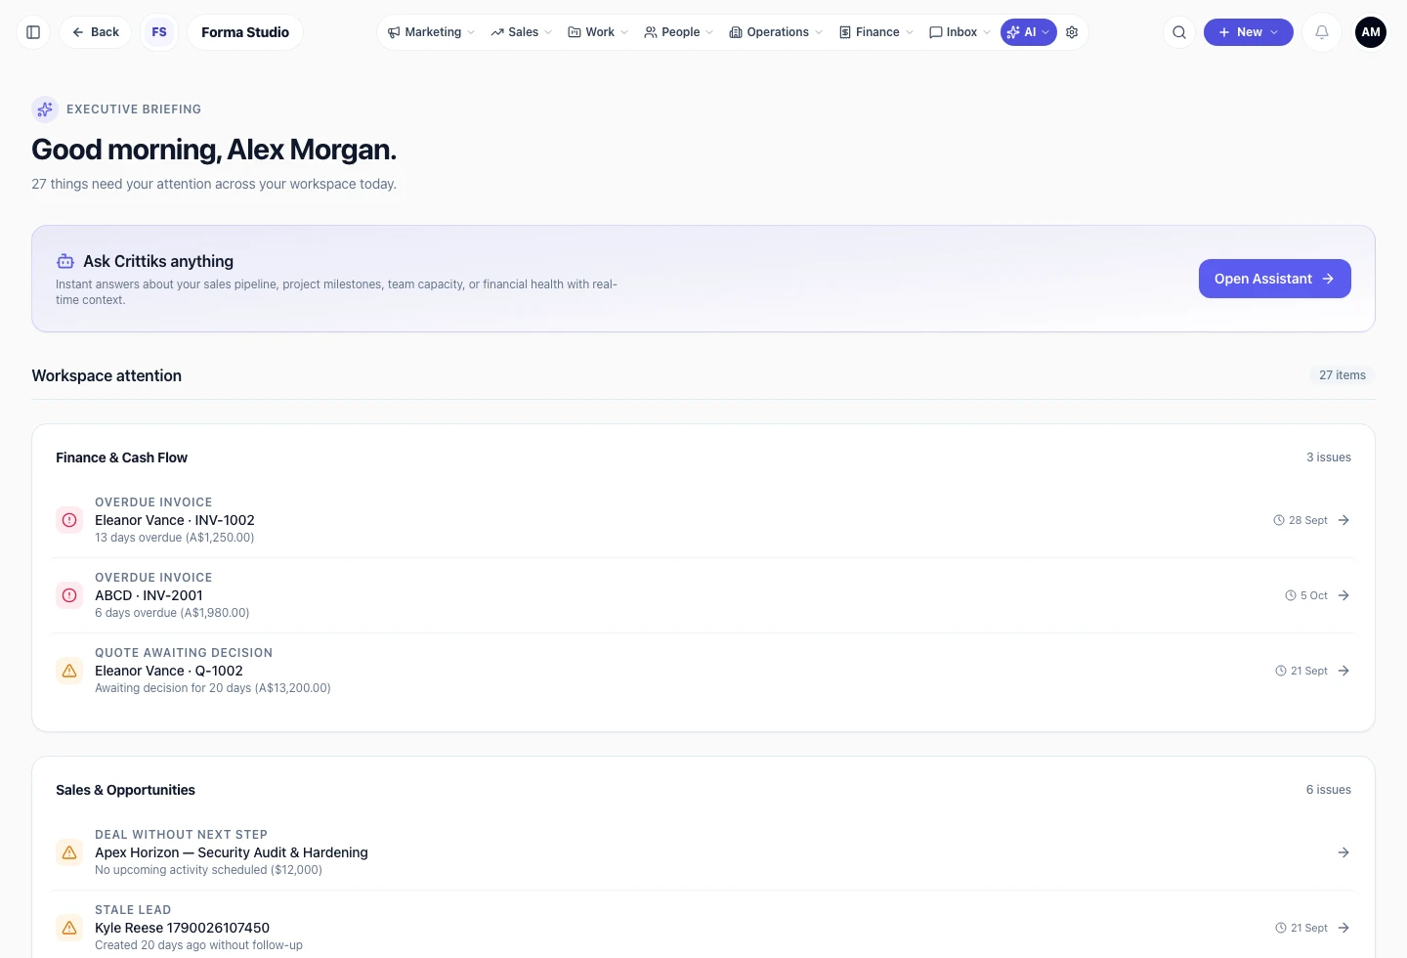
Task: Open Eleanor Vance · Q-1002 row
Action: tap(703, 671)
